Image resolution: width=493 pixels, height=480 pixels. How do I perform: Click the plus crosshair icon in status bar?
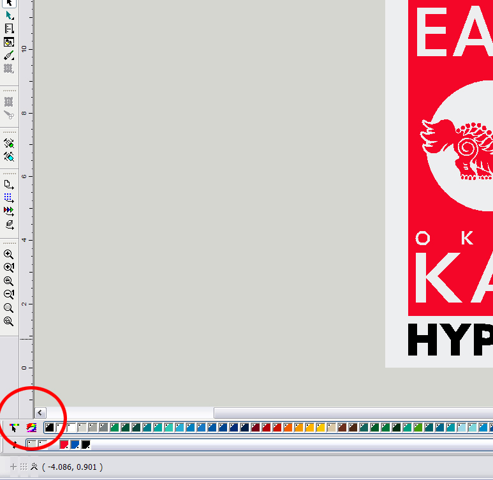point(13,467)
